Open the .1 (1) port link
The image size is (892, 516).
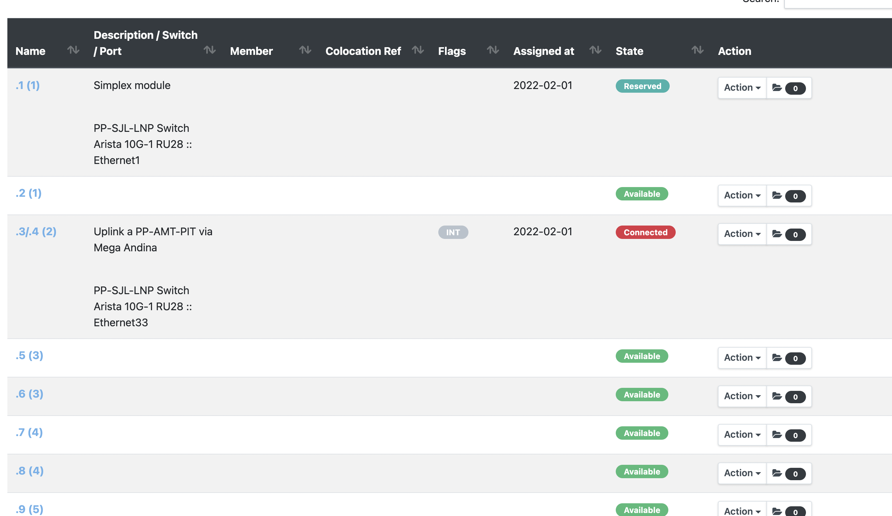(27, 85)
